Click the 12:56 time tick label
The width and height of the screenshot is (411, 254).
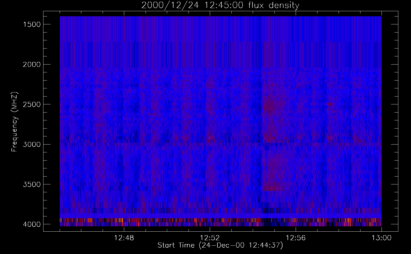(296, 238)
